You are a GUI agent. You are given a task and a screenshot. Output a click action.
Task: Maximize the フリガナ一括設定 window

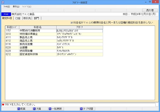tap(150, 2)
